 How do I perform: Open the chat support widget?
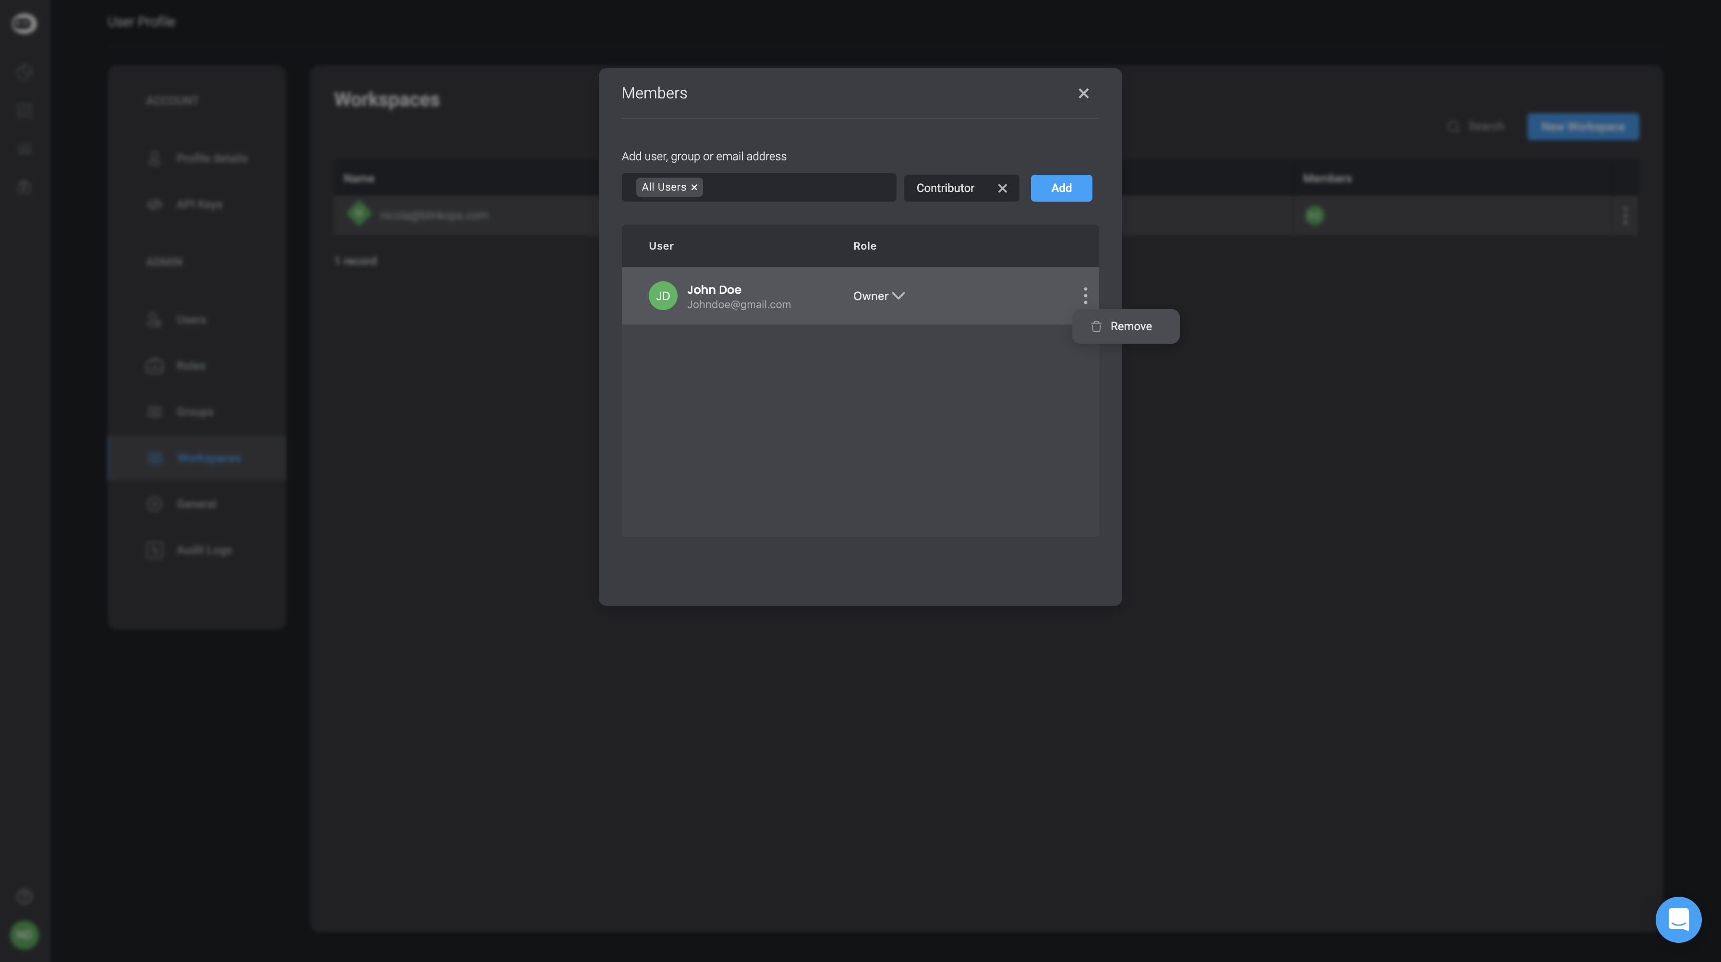tap(1678, 919)
